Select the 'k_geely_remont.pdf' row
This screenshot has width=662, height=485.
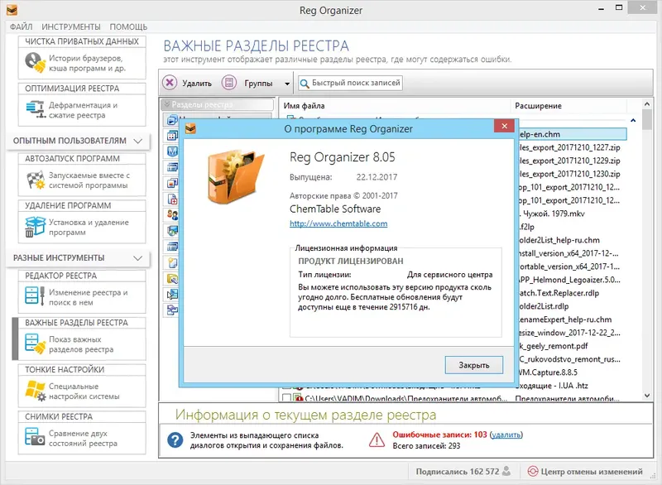572,346
